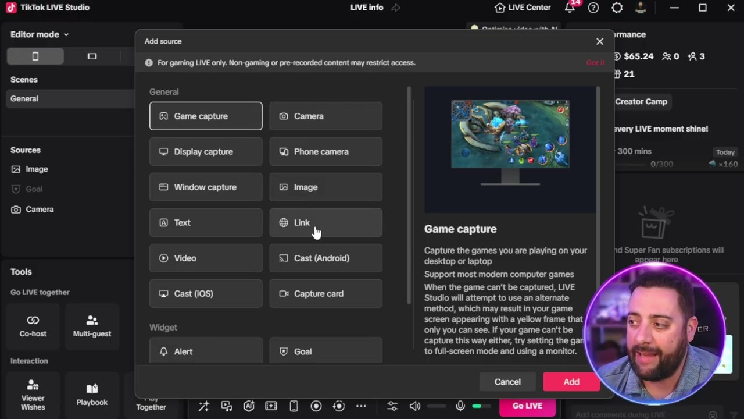Image resolution: width=744 pixels, height=419 pixels.
Task: Click the Go LIVE button
Action: pyautogui.click(x=527, y=406)
